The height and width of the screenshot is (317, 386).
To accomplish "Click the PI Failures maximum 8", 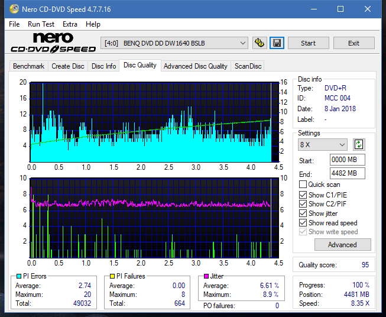I will (183, 295).
